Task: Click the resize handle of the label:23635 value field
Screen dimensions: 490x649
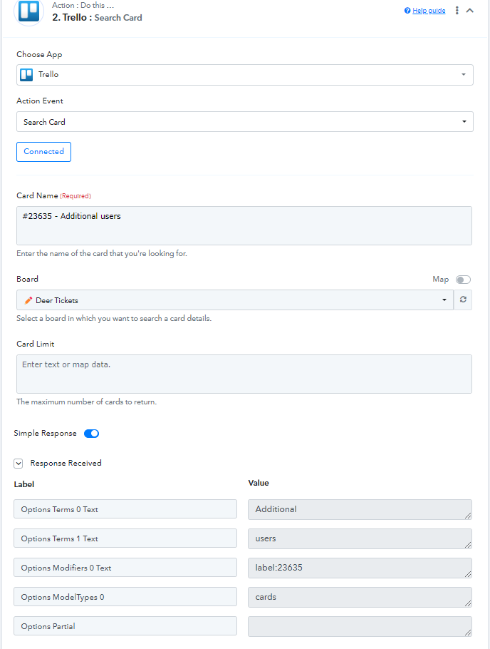Action: coord(468,573)
